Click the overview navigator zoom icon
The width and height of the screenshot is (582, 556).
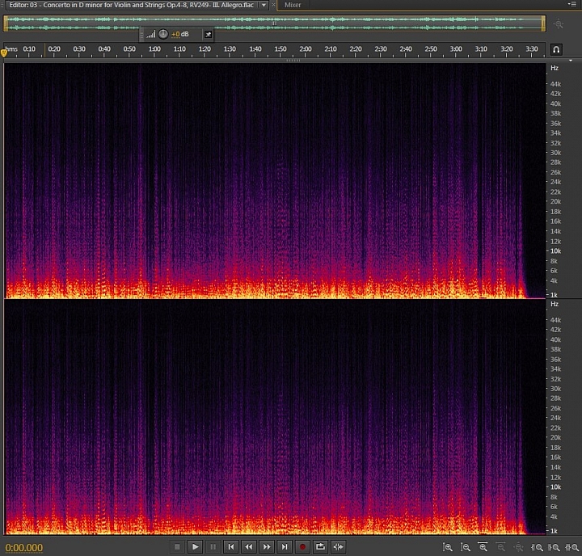pos(559,24)
